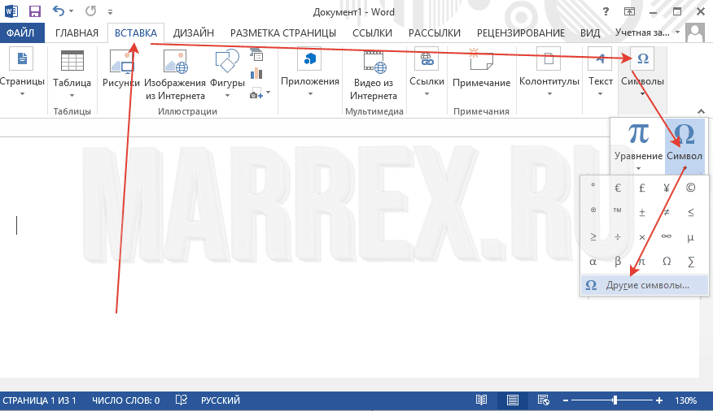This screenshot has height=411, width=713.
Task: Expand the Undo history dropdown arrow
Action: [x=72, y=11]
